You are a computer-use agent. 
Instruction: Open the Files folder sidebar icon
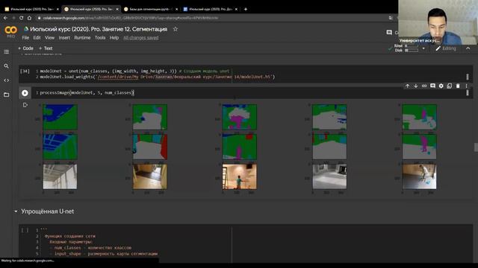[x=6, y=95]
